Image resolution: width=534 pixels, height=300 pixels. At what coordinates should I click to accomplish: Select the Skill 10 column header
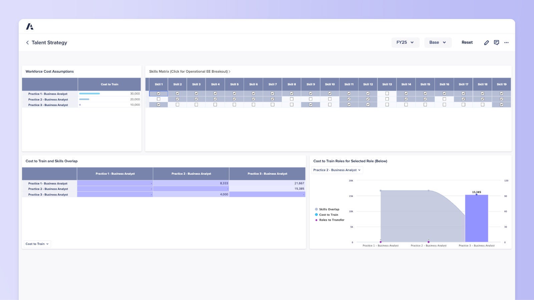[x=330, y=84]
